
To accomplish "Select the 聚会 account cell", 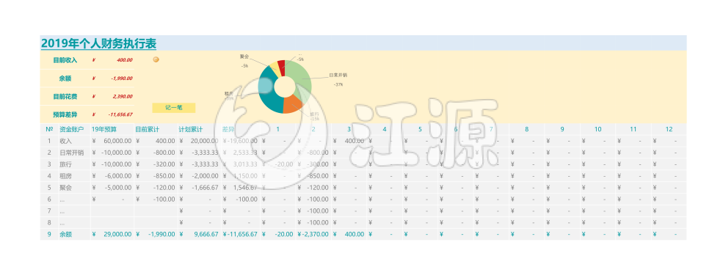I will tap(65, 187).
